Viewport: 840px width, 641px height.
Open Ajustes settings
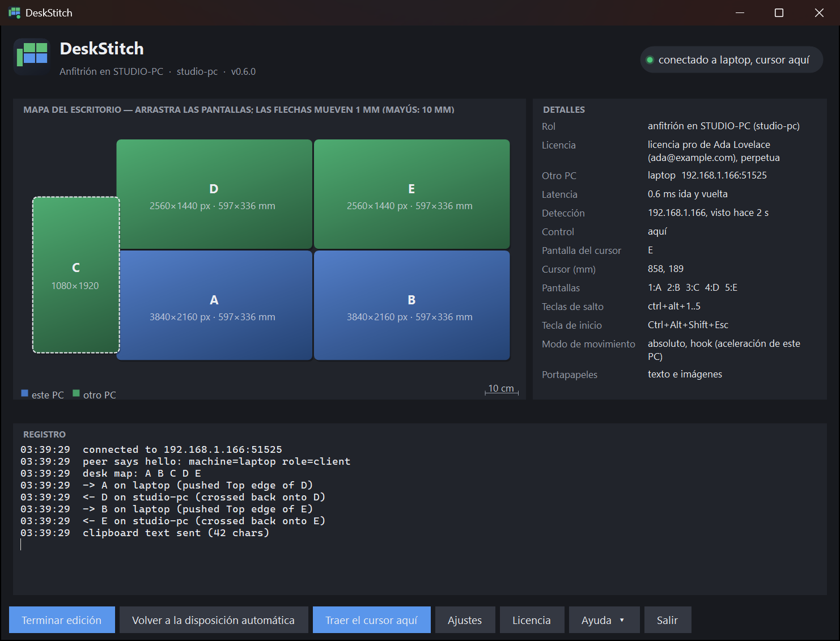[465, 620]
